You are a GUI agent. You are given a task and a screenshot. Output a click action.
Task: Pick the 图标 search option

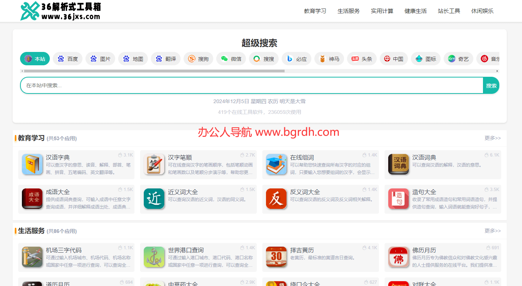(x=426, y=59)
